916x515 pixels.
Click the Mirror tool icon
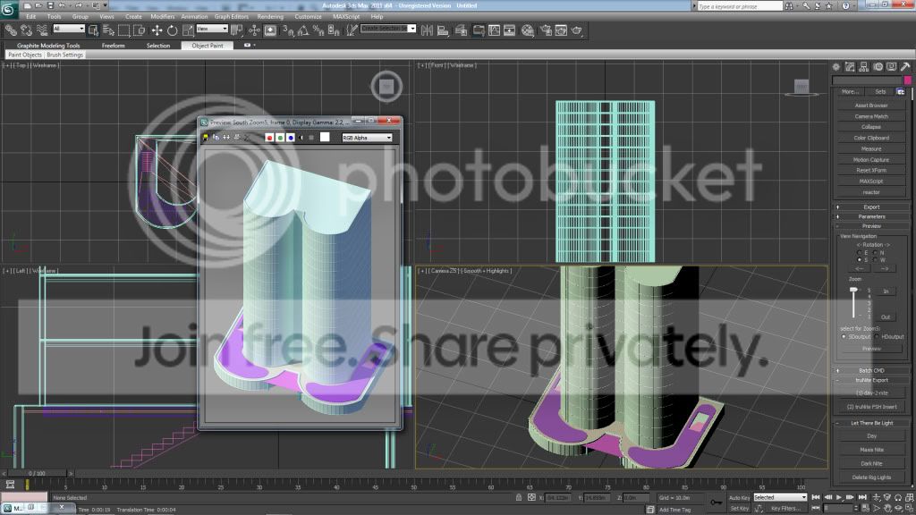[427, 30]
